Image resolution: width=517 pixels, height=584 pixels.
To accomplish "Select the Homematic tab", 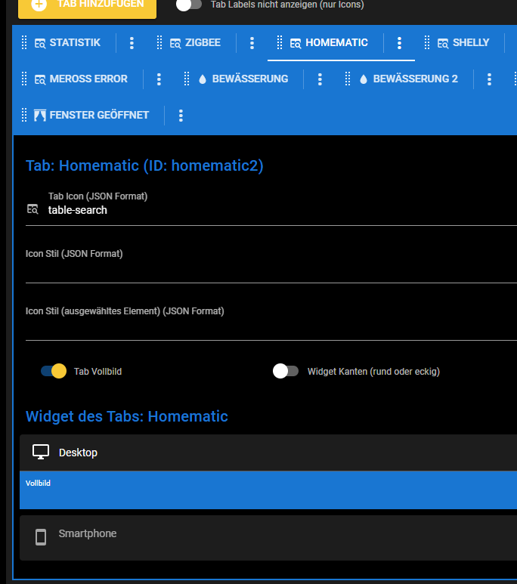I will (336, 43).
